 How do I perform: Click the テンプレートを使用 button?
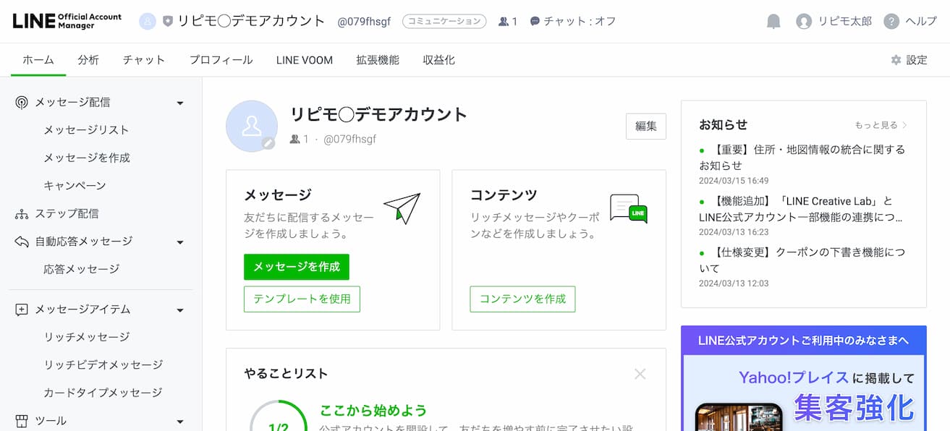(x=302, y=299)
